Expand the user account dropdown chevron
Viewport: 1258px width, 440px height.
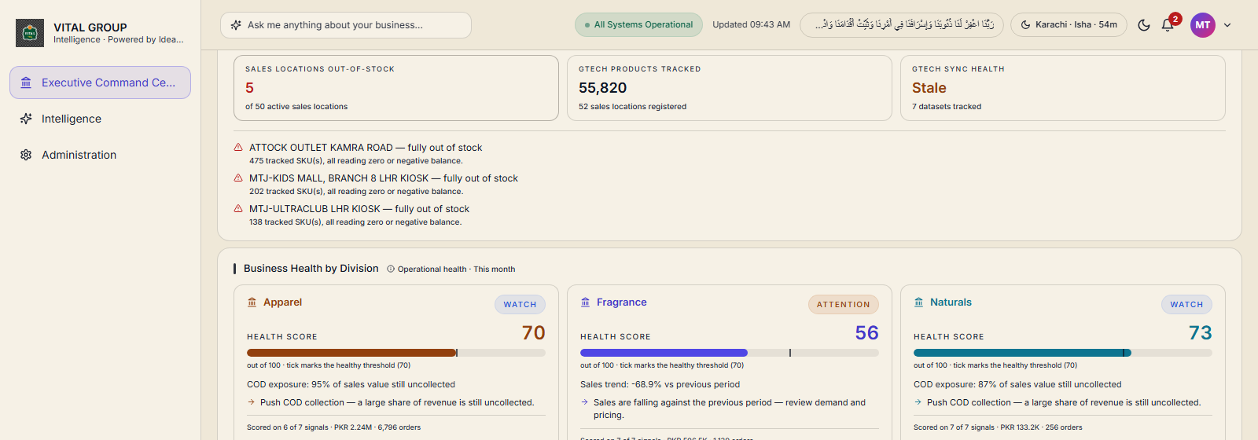point(1227,25)
